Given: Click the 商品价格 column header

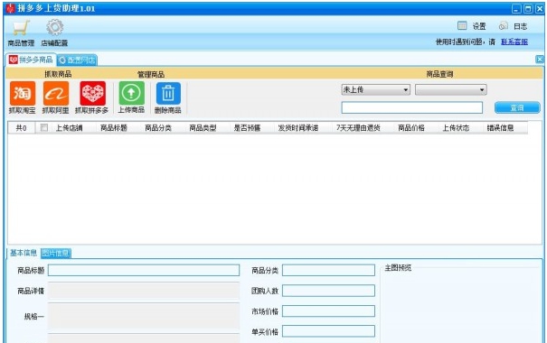Looking at the screenshot, I should [x=411, y=128].
